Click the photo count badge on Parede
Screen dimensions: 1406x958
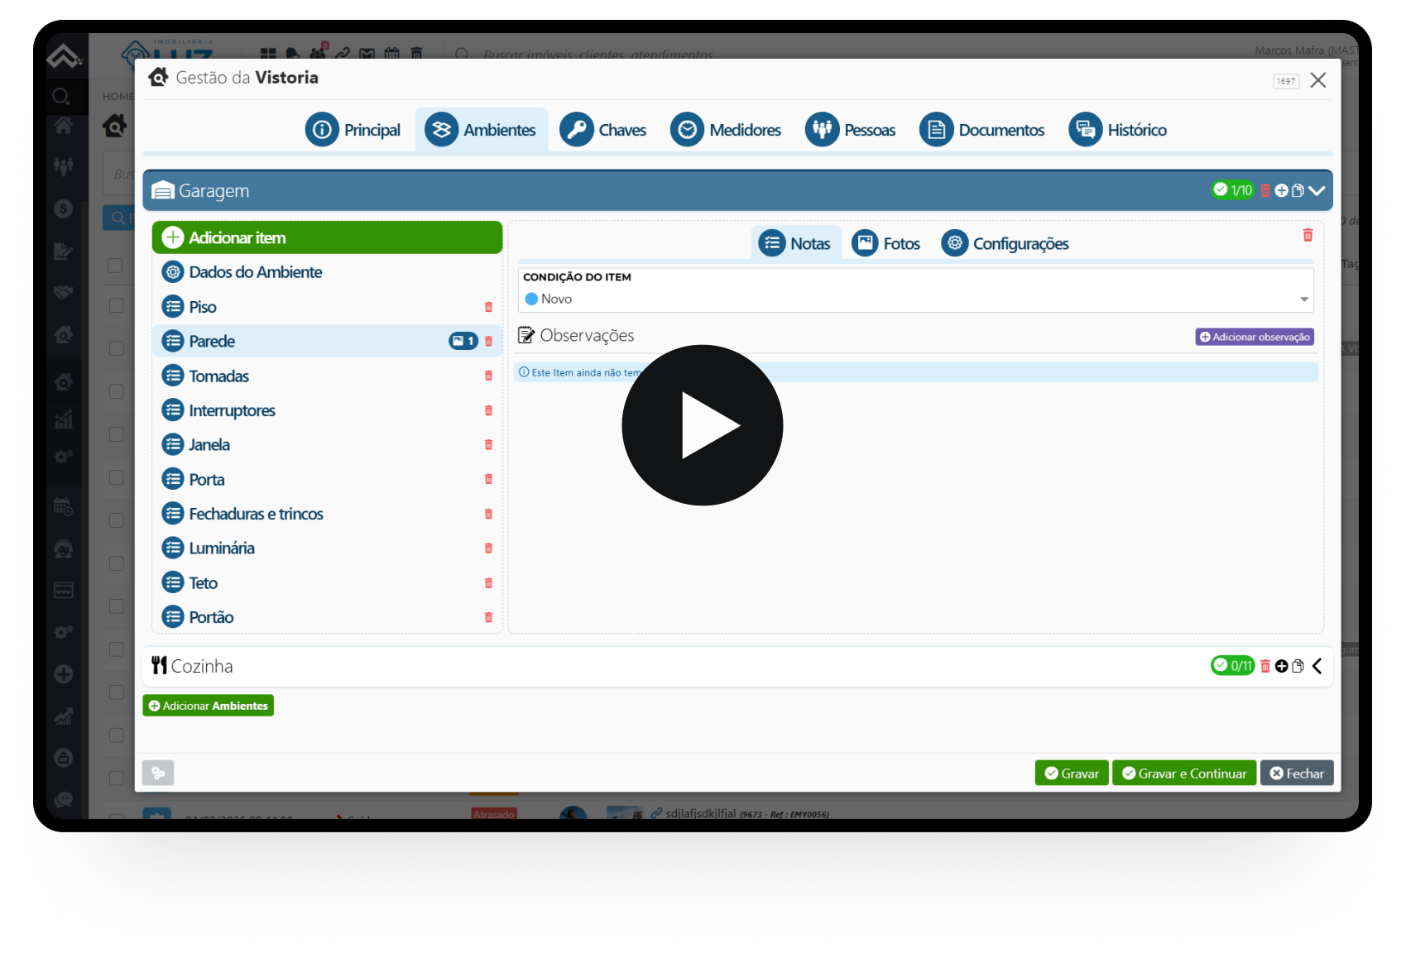tap(463, 341)
